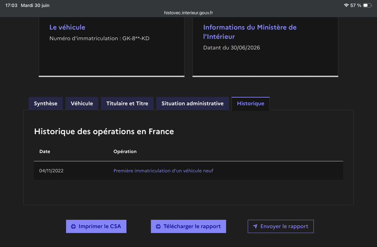
Task: Click Télécharger le rapport button
Action: point(188,226)
